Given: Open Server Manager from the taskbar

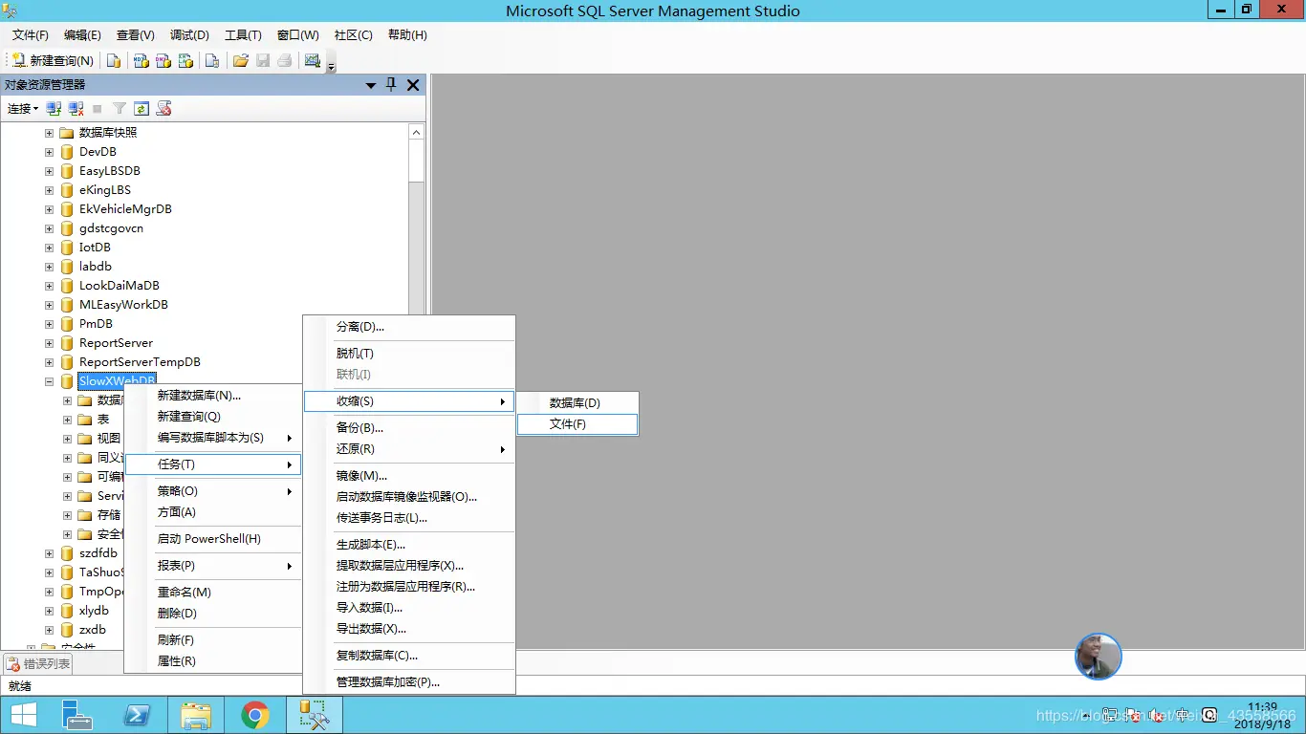Looking at the screenshot, I should coord(76,715).
